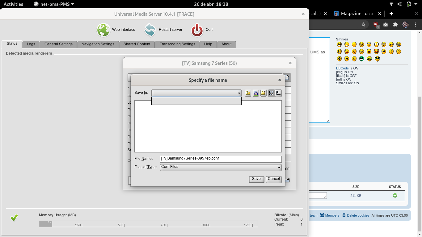
Task: Open the net-pms-PMS app menu
Action: pos(54,4)
